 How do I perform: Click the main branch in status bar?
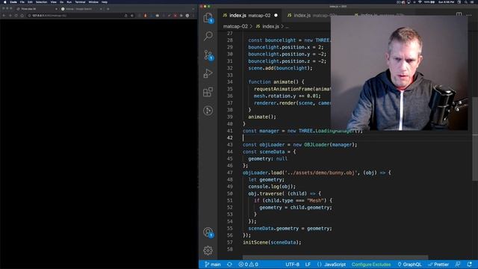click(x=212, y=265)
